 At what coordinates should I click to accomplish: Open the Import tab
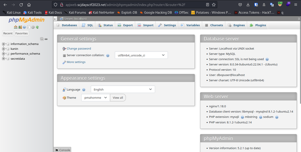145,25
